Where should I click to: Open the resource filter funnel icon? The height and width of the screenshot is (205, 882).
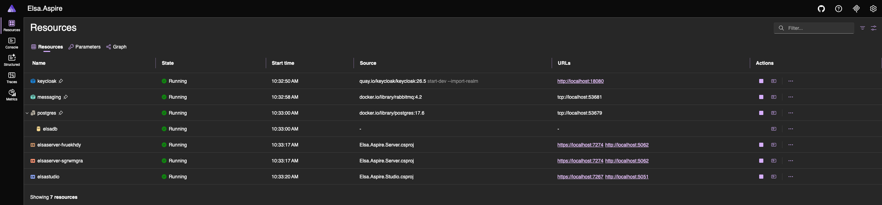[863, 28]
